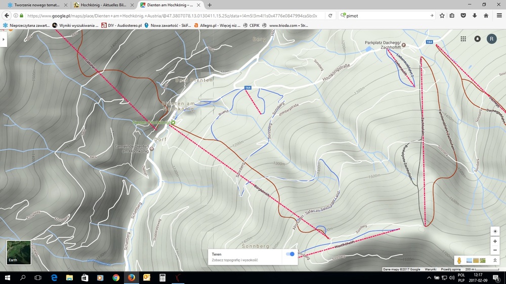Click the 200 m map scale bar
Screen dimensions: 506x284
click(482, 269)
